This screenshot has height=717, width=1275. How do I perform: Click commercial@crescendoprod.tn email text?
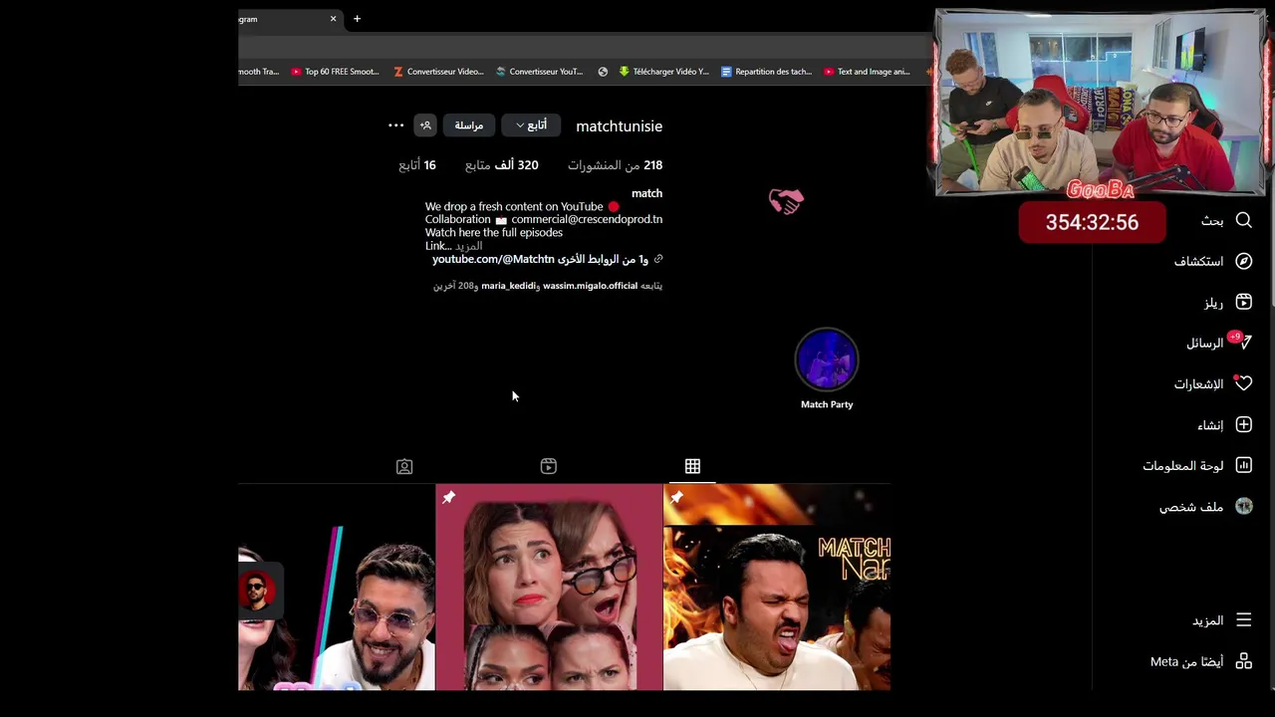point(587,219)
